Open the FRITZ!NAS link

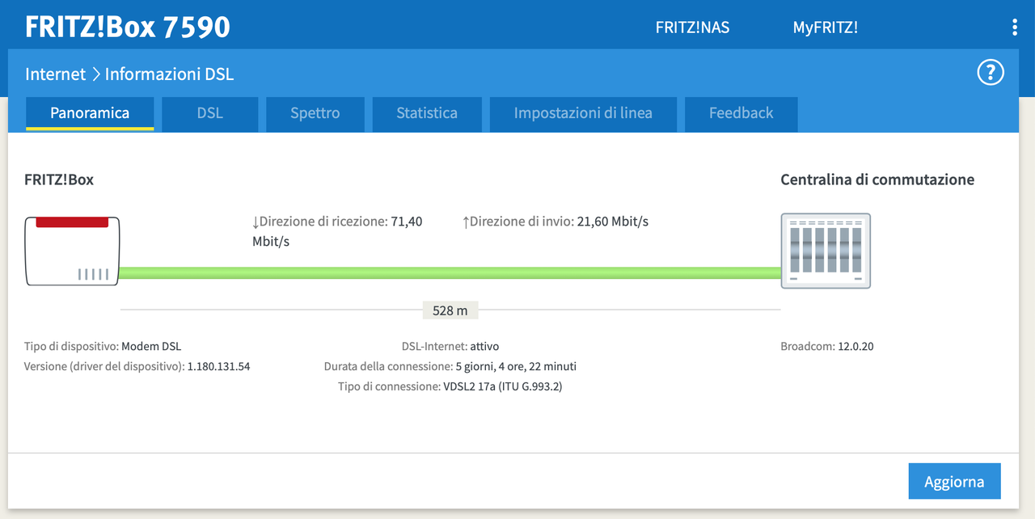click(692, 27)
